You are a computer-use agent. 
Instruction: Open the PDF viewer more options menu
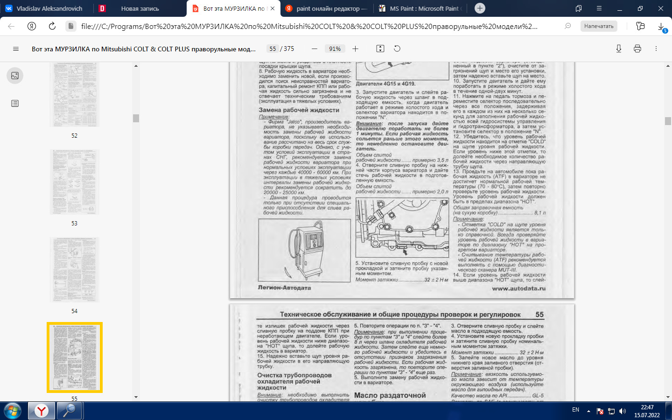pos(656,49)
